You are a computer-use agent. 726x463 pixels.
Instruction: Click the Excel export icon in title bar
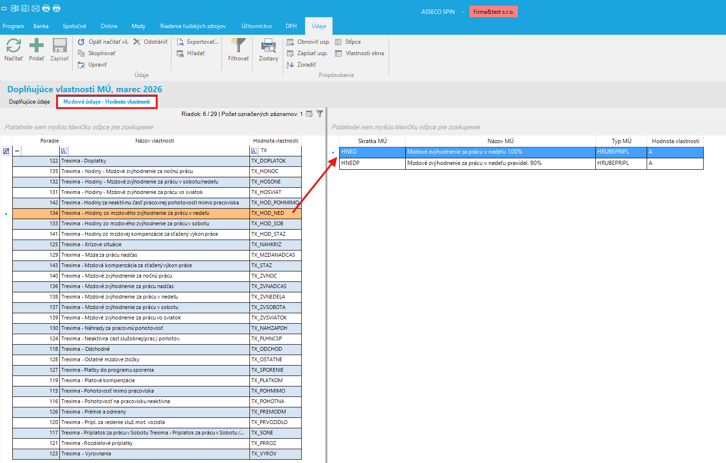tap(15, 8)
